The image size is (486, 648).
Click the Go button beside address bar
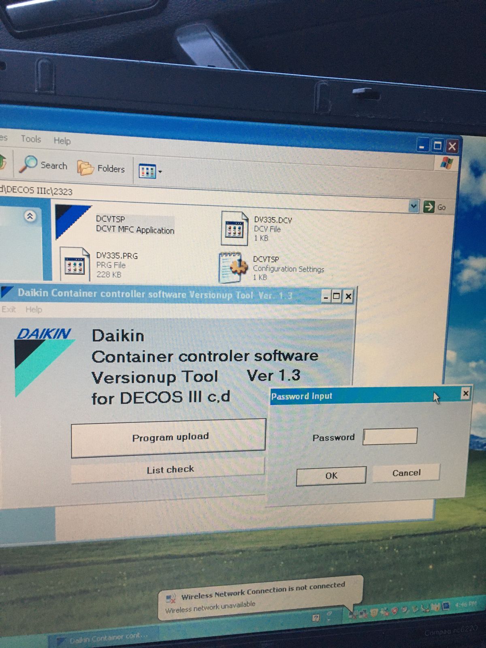pyautogui.click(x=435, y=207)
